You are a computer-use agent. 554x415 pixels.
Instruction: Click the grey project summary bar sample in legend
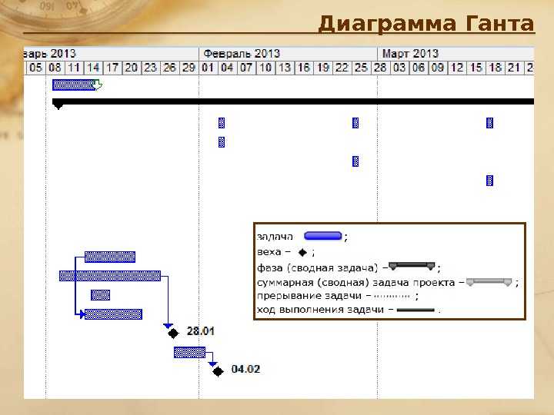pyautogui.click(x=489, y=282)
